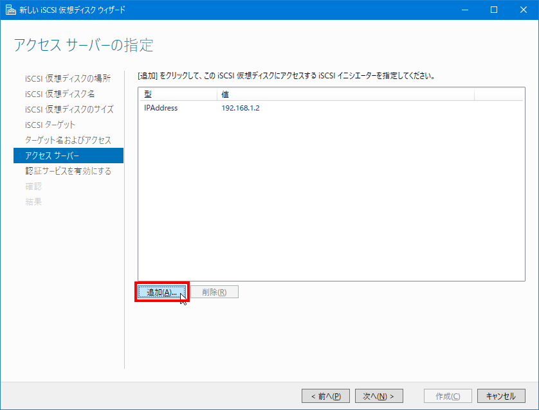This screenshot has width=539, height=410.
Task: Select the iSCSI 仮想ディスク名 step
Action: [x=62, y=93]
